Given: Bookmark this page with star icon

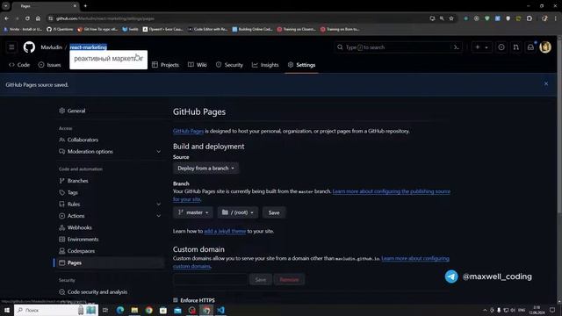Looking at the screenshot, I should click(x=451, y=18).
